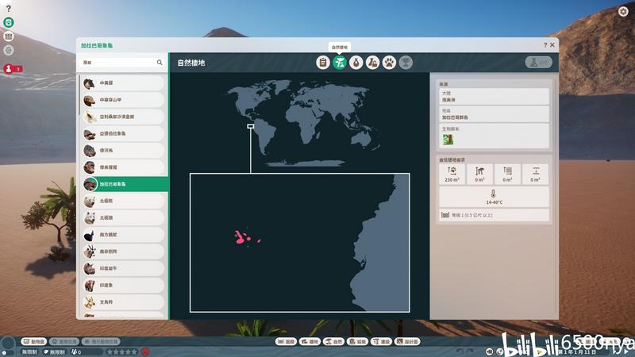Click the red alert icon beside star rating

[x=145, y=351]
